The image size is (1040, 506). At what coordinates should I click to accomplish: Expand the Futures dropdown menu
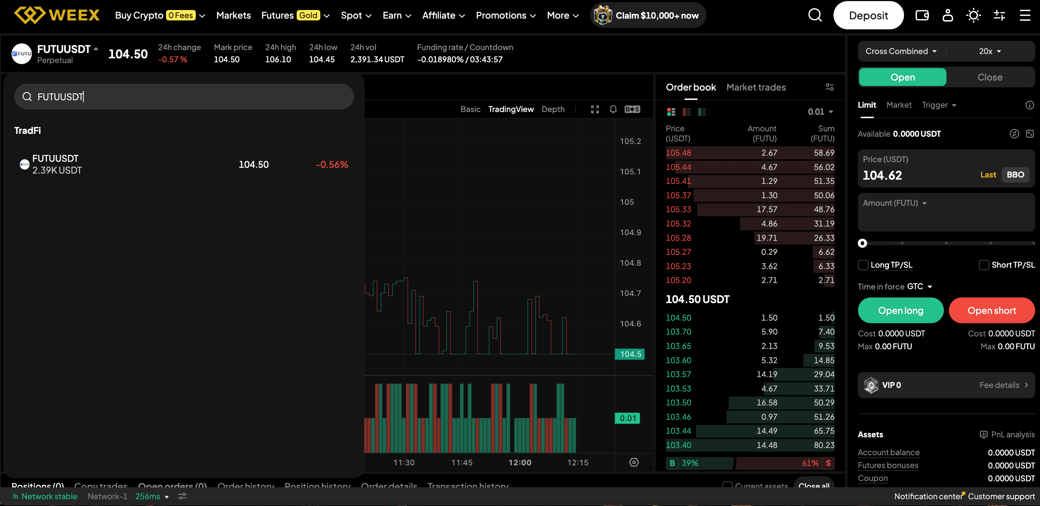tap(296, 15)
